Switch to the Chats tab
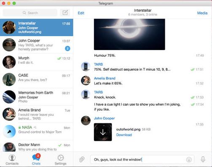The image size is (212, 167). click(36, 160)
